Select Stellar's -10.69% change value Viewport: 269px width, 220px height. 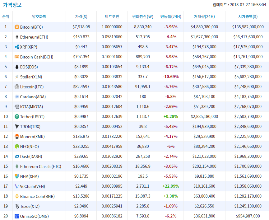pos(171,77)
